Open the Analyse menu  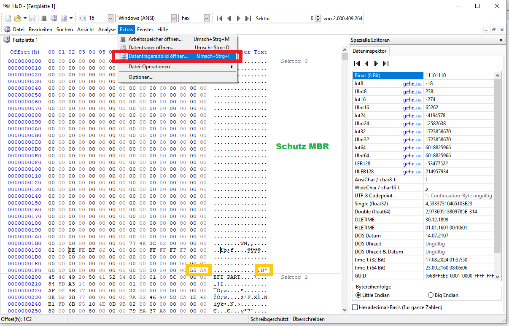[107, 30]
